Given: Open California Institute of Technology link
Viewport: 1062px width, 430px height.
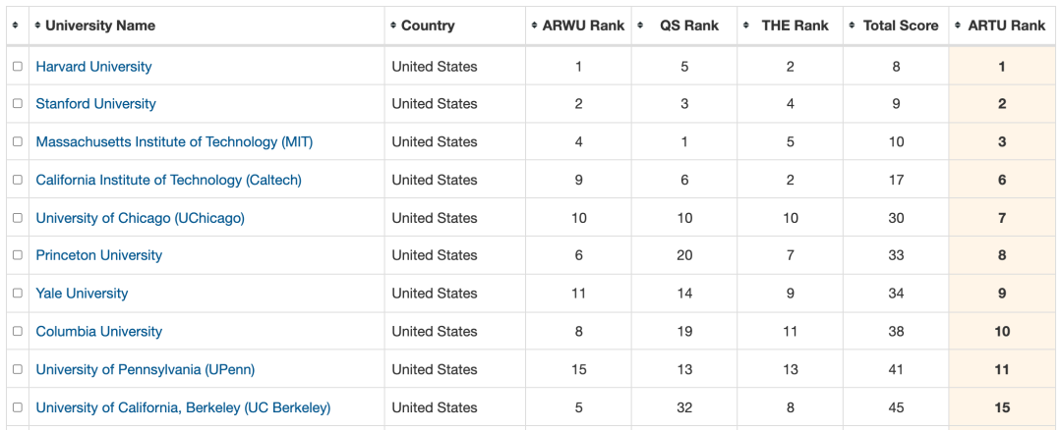Looking at the screenshot, I should click(x=169, y=180).
